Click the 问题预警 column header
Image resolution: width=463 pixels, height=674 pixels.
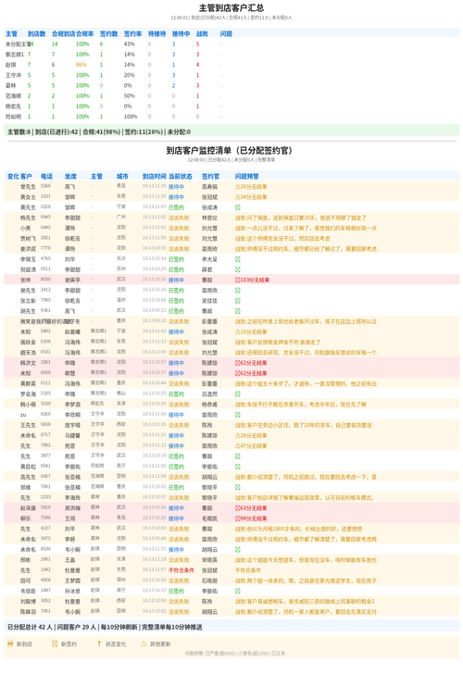tap(246, 176)
